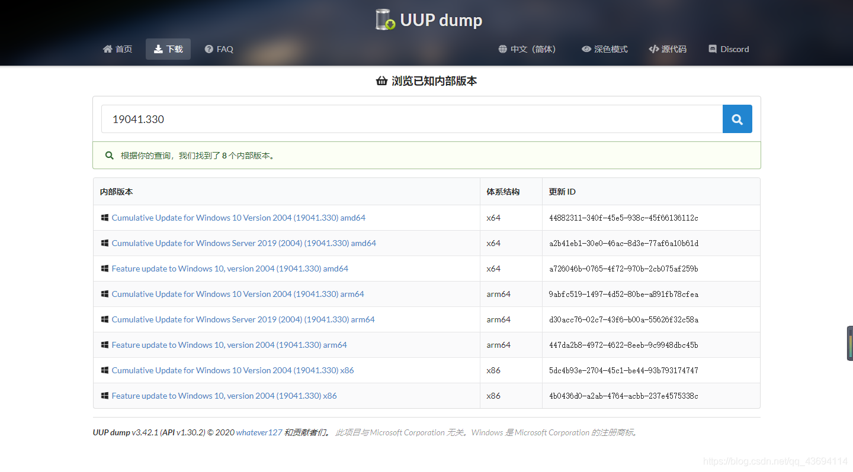
Task: Select update ID 4b0436d0-a2ab-4764-acbb-237e4575338c
Action: point(624,396)
